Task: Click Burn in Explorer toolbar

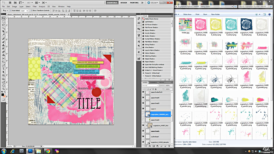Action: coord(205,14)
